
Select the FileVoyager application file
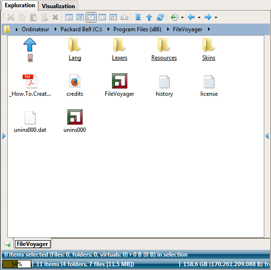(120, 85)
